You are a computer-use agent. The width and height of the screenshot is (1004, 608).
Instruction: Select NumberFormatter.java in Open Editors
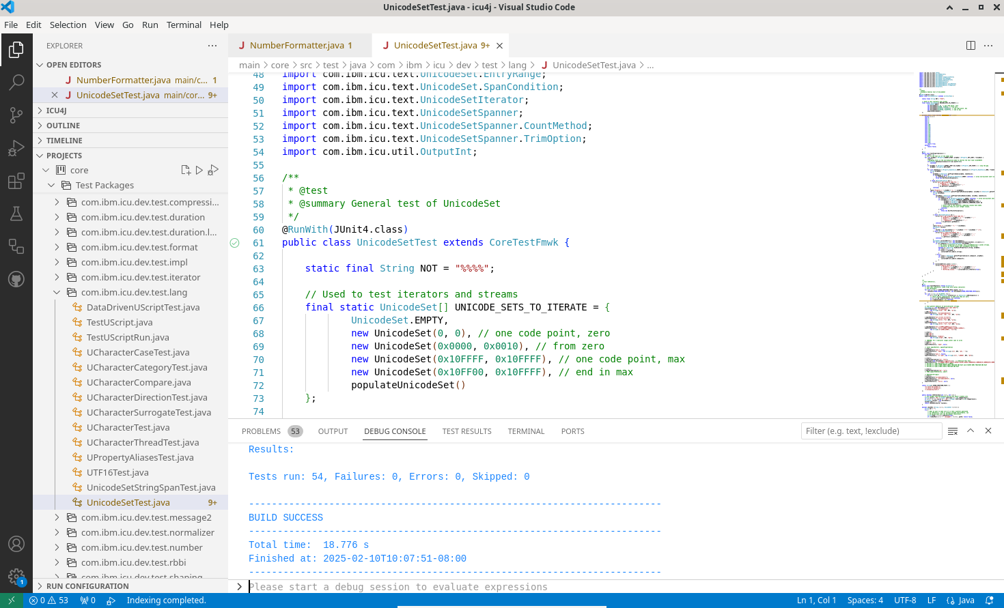coord(130,80)
